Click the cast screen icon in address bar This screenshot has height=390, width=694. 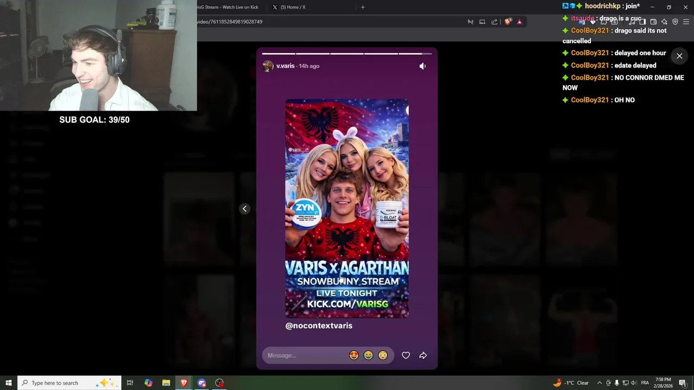[x=482, y=22]
